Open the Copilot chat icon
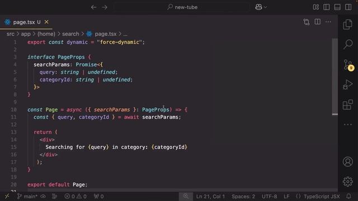The image size is (358, 201). (x=258, y=7)
